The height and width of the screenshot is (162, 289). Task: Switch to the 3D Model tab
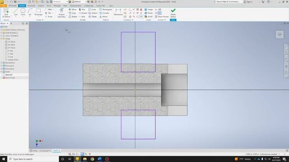click(13, 6)
